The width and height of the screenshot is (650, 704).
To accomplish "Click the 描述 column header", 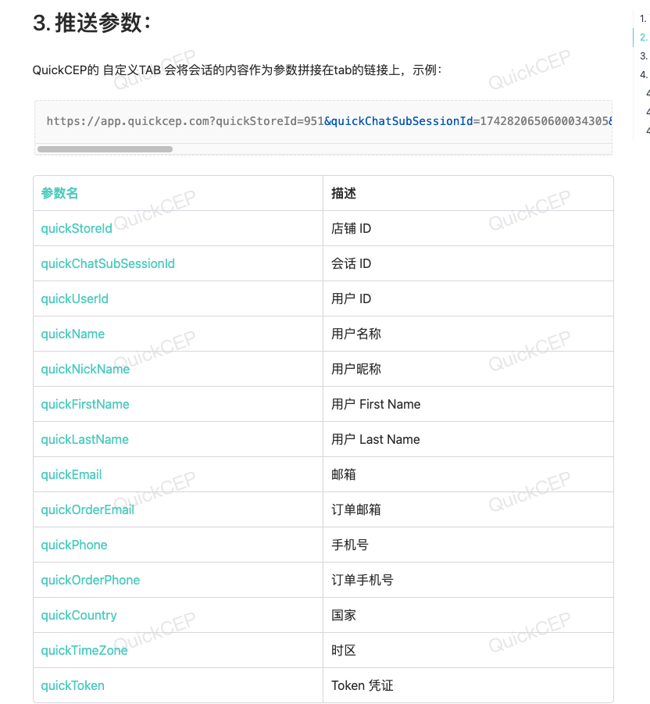I will [344, 193].
